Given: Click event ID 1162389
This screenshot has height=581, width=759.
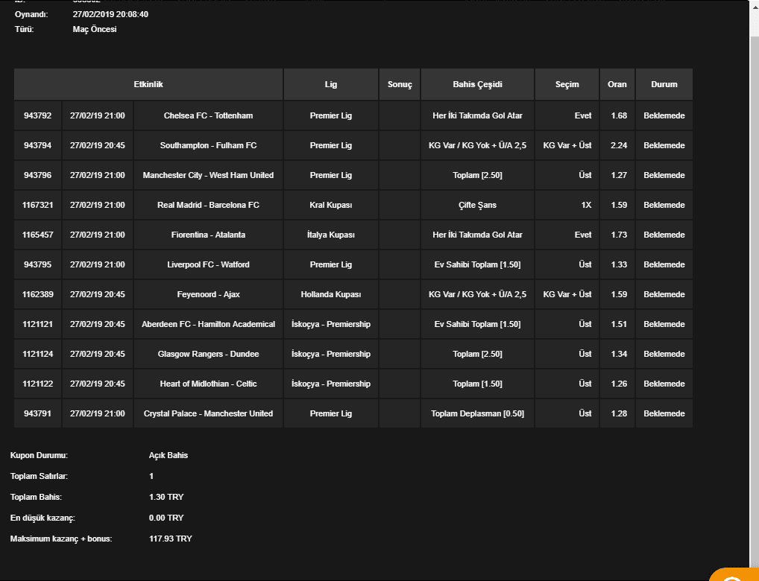Looking at the screenshot, I should coord(38,294).
